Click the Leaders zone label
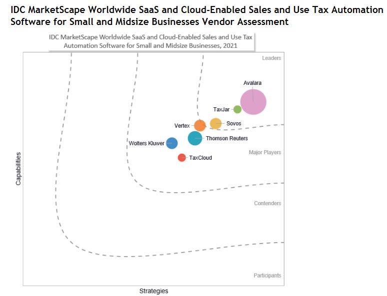 tap(271, 58)
